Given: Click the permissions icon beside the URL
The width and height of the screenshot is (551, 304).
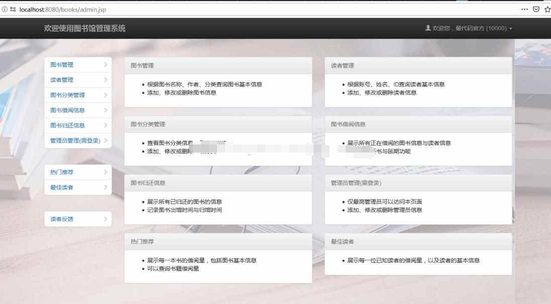Looking at the screenshot, I should 13,10.
